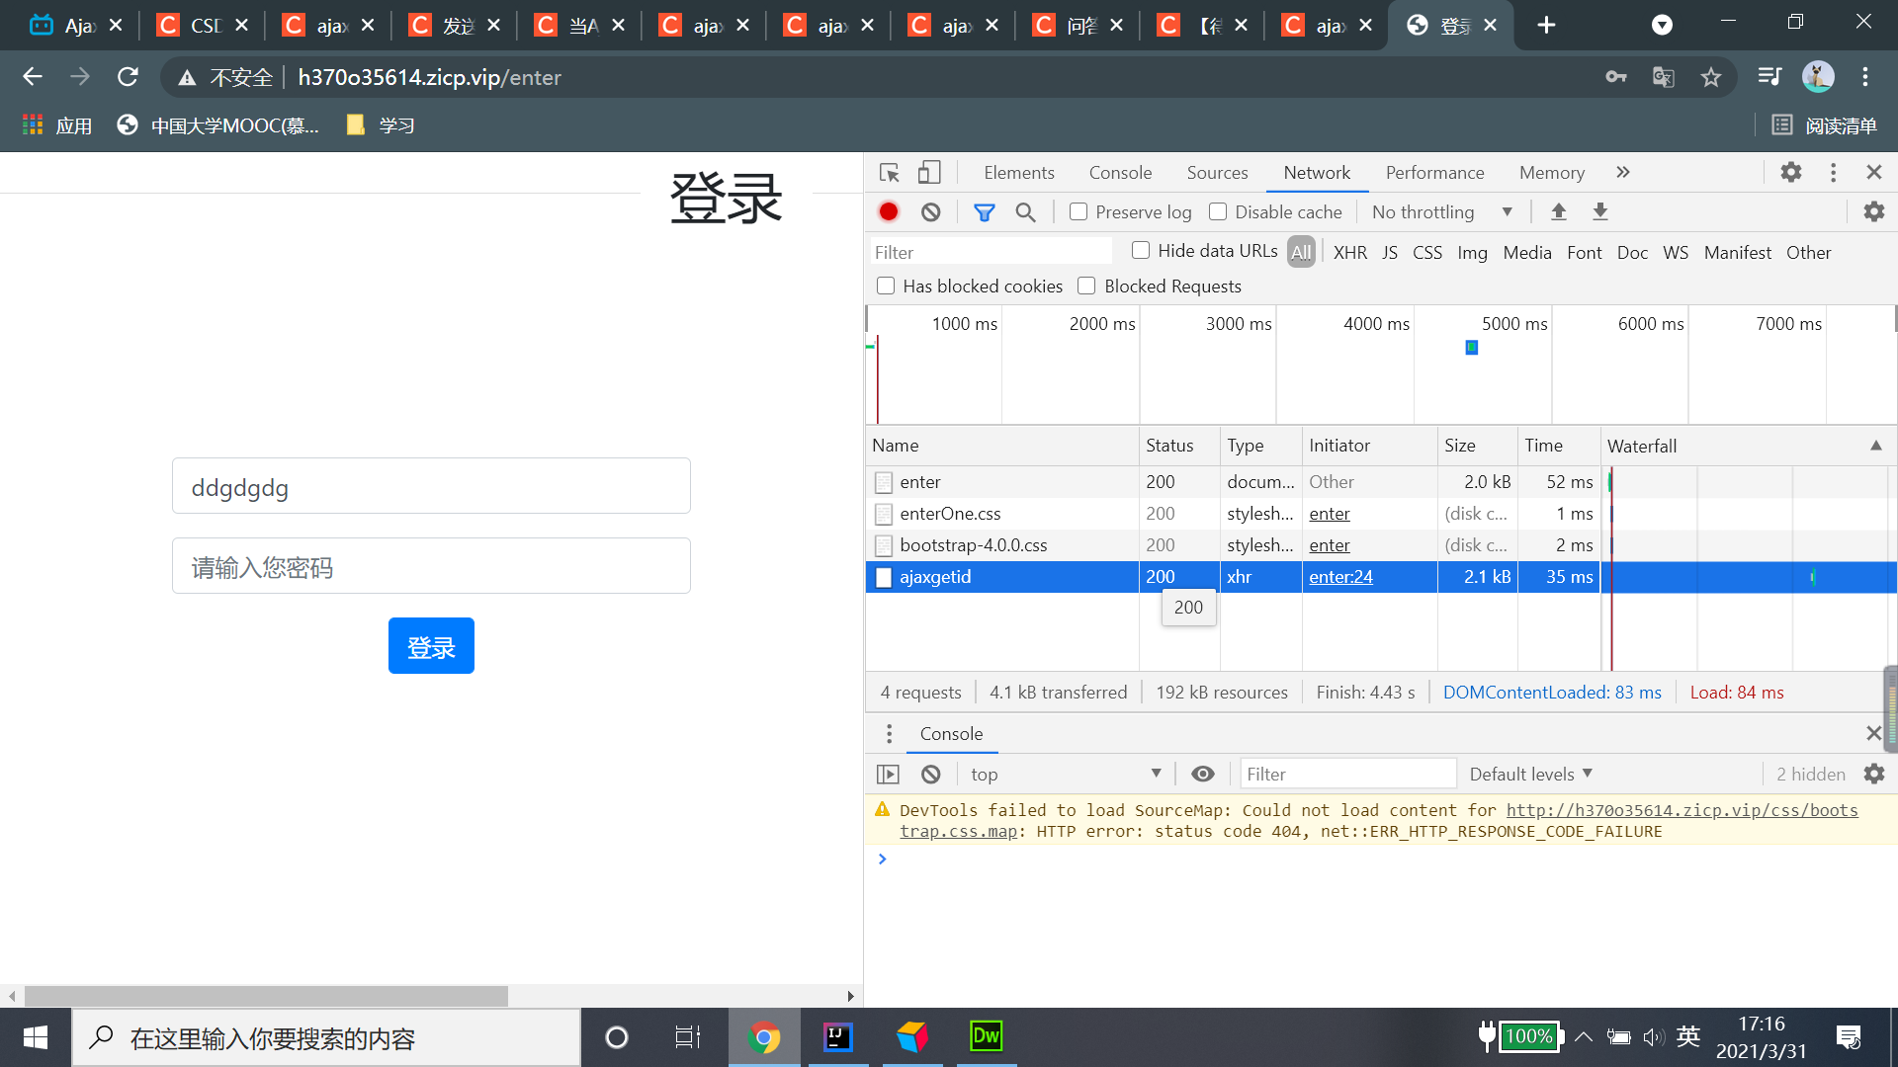Open the network search magnifier
Viewport: 1898px width, 1067px height.
(x=1025, y=211)
